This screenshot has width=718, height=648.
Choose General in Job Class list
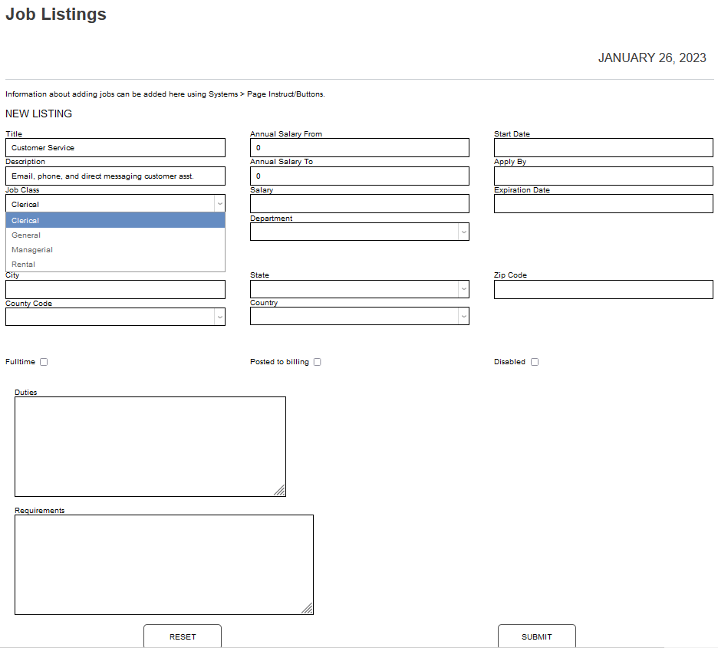pyautogui.click(x=115, y=235)
